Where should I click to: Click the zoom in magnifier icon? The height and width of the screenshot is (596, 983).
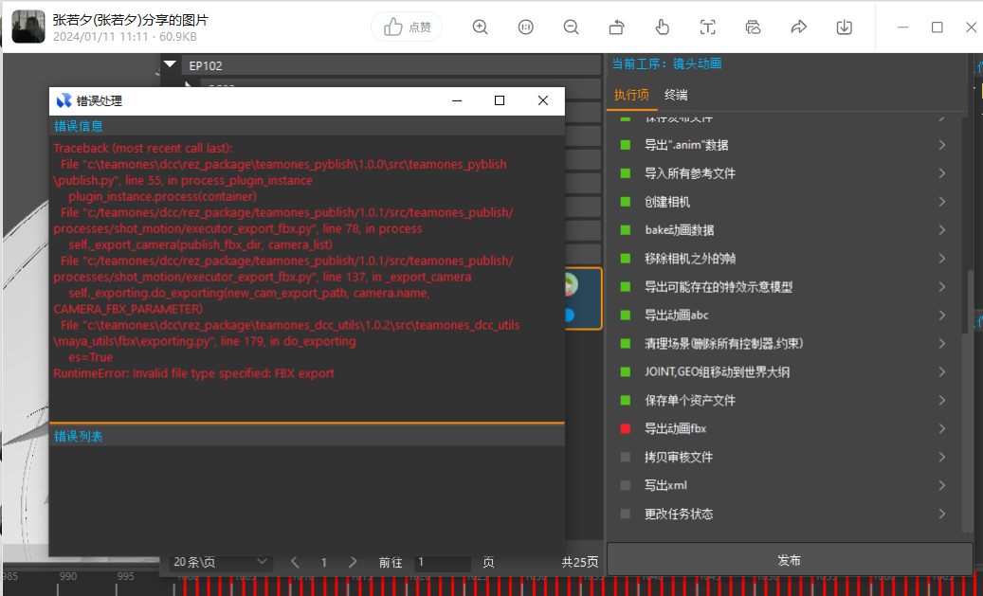(481, 27)
